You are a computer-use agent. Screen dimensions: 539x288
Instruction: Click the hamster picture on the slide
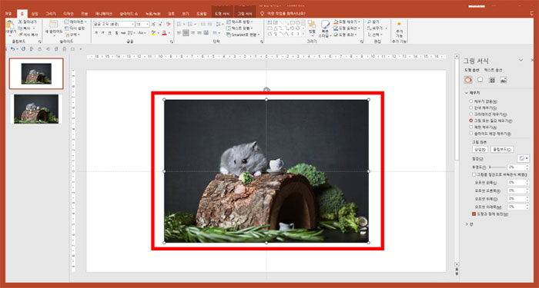tap(266, 171)
